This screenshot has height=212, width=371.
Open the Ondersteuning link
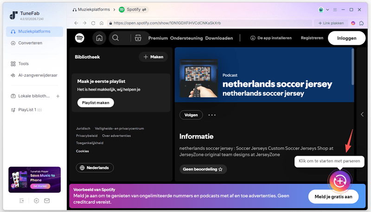tap(186, 38)
